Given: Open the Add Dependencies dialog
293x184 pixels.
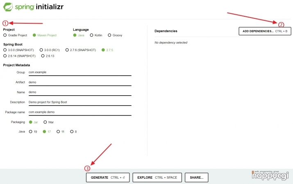Looking at the screenshot, I should pos(265,31).
